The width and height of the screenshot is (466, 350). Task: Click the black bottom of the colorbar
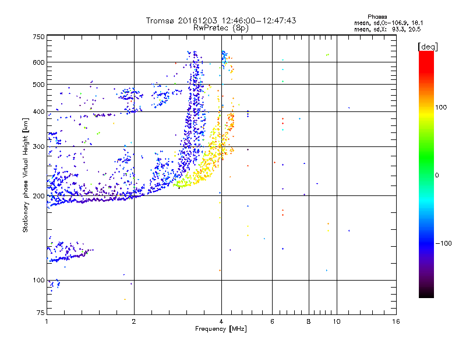click(x=426, y=293)
